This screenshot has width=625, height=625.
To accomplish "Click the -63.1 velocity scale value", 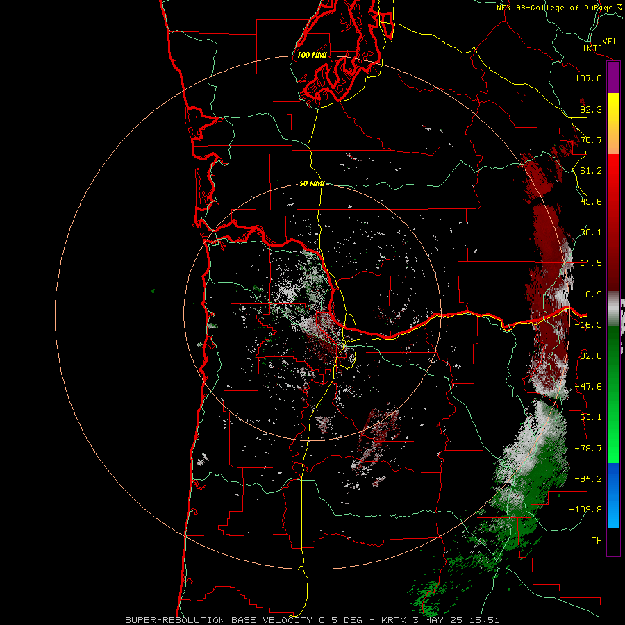I will (588, 417).
